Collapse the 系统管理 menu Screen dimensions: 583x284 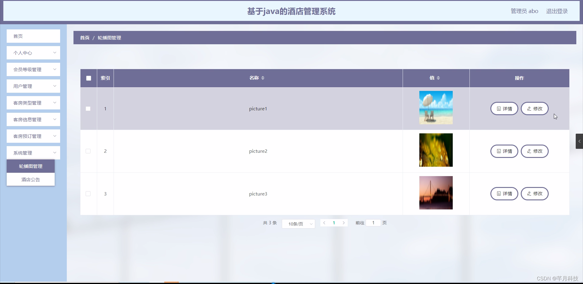coord(33,153)
